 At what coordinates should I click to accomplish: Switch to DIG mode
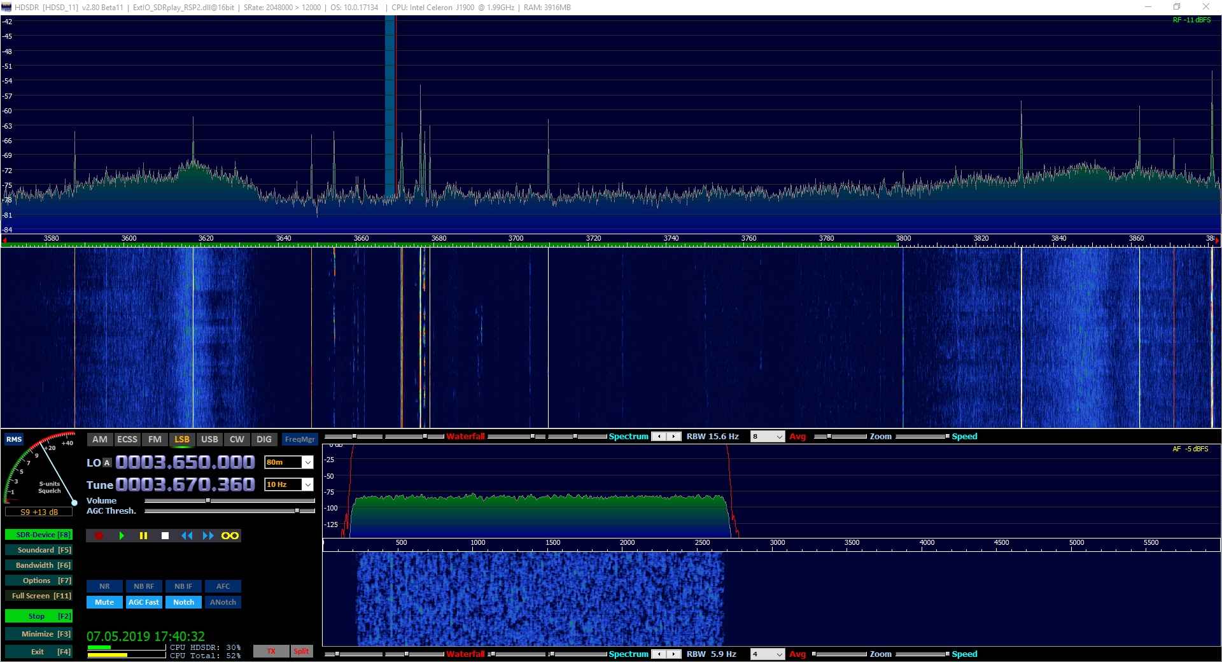coord(264,439)
